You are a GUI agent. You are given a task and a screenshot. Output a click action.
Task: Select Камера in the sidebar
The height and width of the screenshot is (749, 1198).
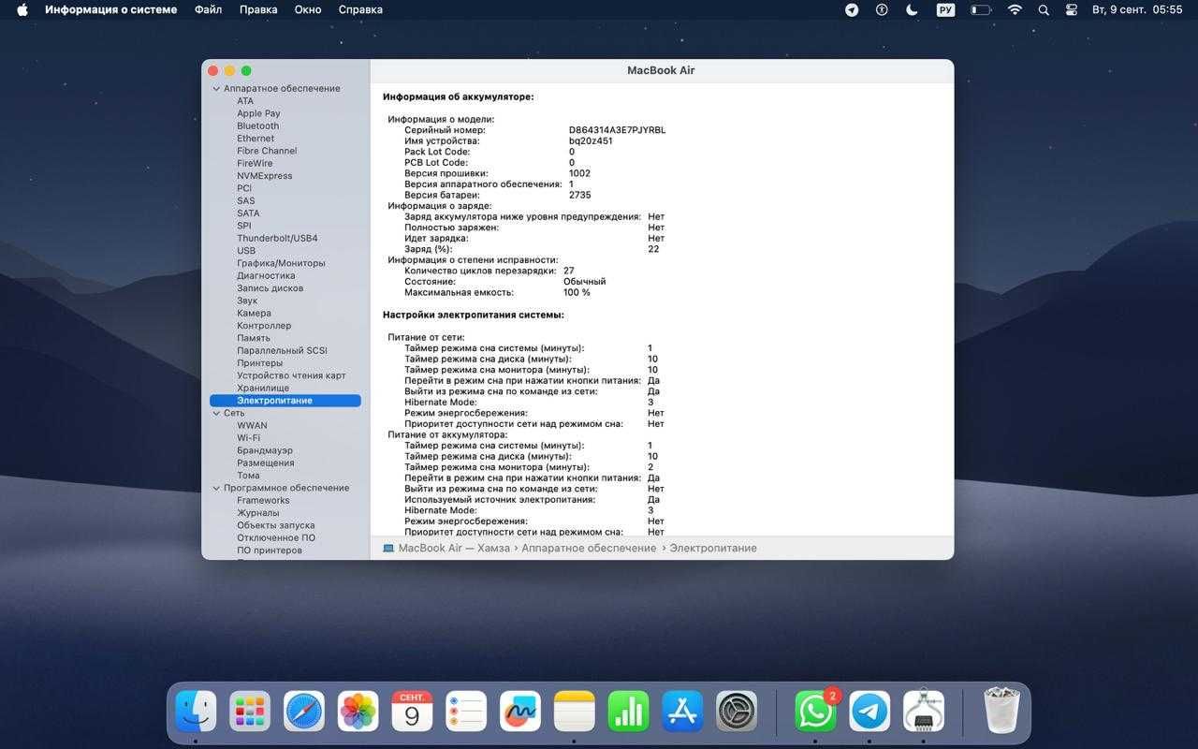click(254, 313)
